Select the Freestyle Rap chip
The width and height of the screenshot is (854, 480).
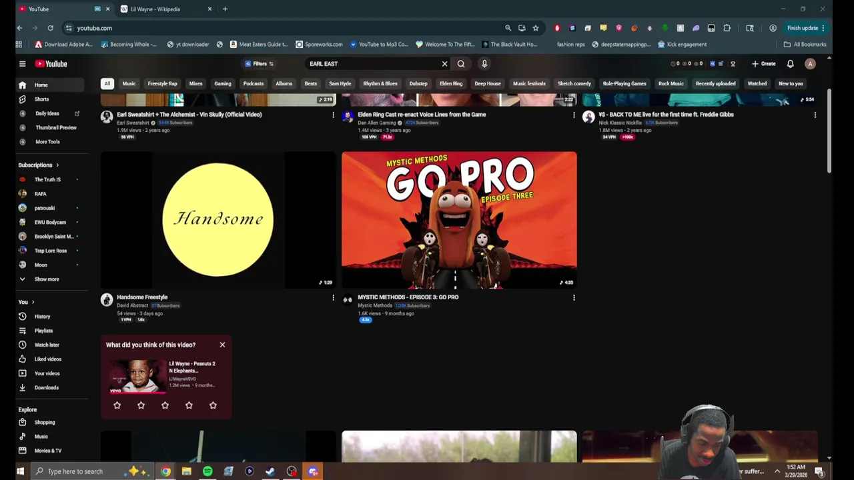pyautogui.click(x=162, y=83)
